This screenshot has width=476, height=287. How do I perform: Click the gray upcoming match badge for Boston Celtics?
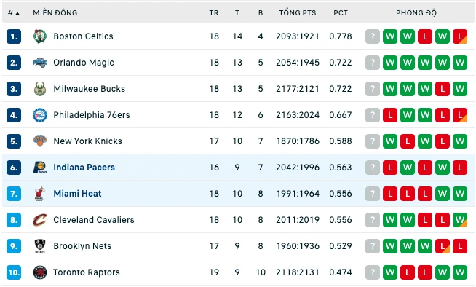pyautogui.click(x=373, y=36)
